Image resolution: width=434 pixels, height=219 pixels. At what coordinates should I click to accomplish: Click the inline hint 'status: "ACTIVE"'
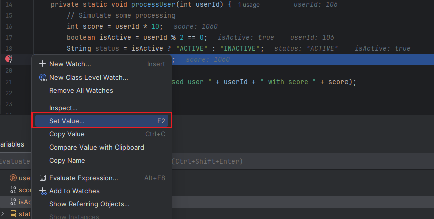click(x=306, y=48)
